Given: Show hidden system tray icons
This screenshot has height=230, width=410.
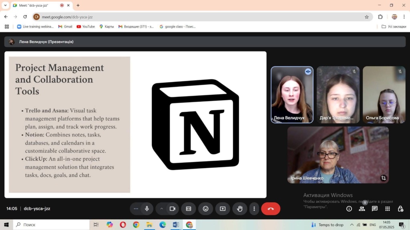Looking at the screenshot, I should [x=352, y=224].
